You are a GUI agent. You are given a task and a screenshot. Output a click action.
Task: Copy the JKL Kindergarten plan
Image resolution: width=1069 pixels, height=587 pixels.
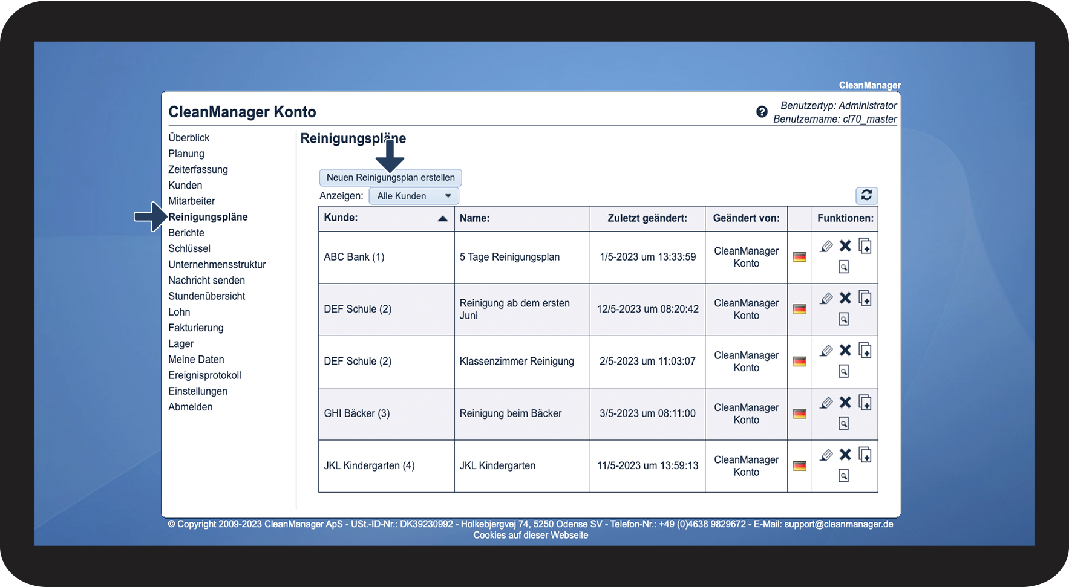[x=865, y=455]
